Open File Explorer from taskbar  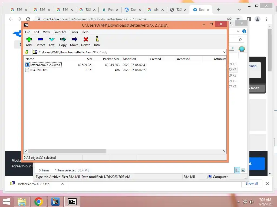click(x=22, y=202)
